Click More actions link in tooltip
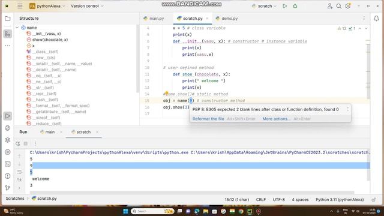The image size is (384, 216). coord(276,119)
